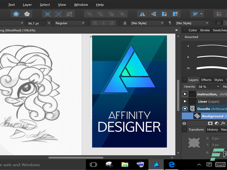Toggle Bold formatting

pos(95,23)
